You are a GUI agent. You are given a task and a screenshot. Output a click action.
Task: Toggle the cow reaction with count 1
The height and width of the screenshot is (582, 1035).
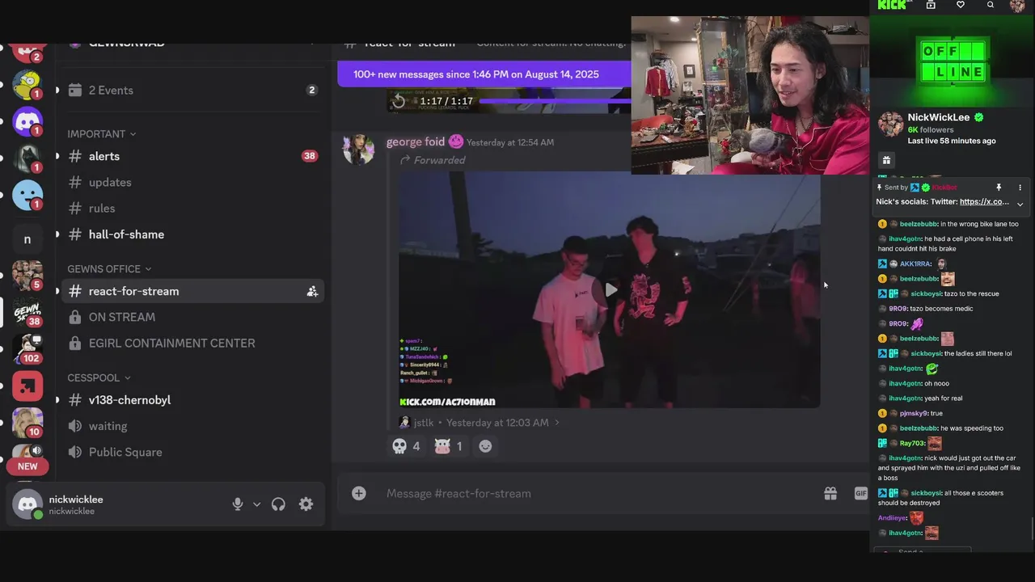coord(449,446)
